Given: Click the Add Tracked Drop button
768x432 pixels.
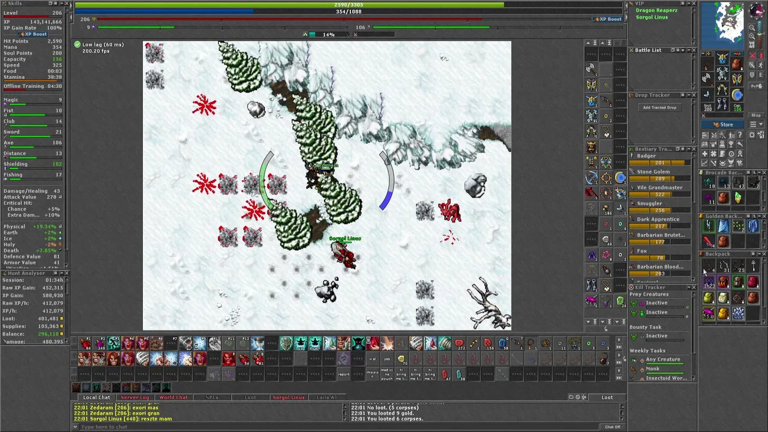Looking at the screenshot, I should (x=659, y=107).
